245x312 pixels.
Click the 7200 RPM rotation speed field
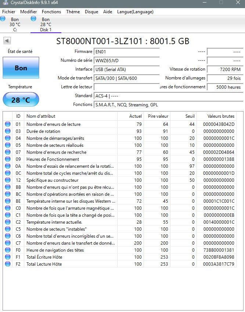pyautogui.click(x=225, y=70)
